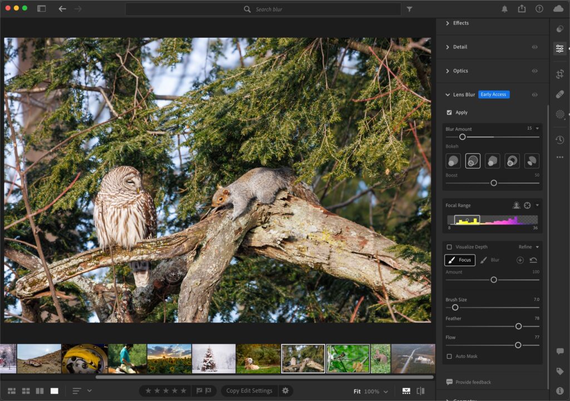The image size is (570, 401).
Task: Open the filter funnel icon
Action: (x=409, y=9)
